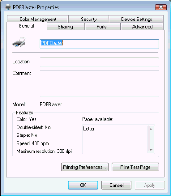Image resolution: width=171 pixels, height=196 pixels.
Task: Click the 'Staple: No' feature text
Action: point(27,135)
